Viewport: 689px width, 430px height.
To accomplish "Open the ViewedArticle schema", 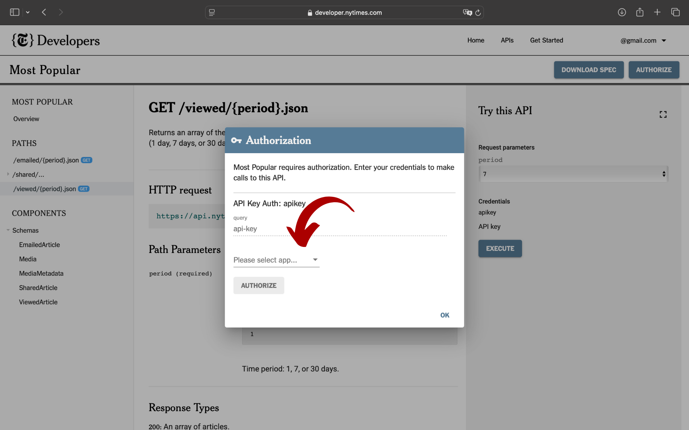I will [x=38, y=302].
